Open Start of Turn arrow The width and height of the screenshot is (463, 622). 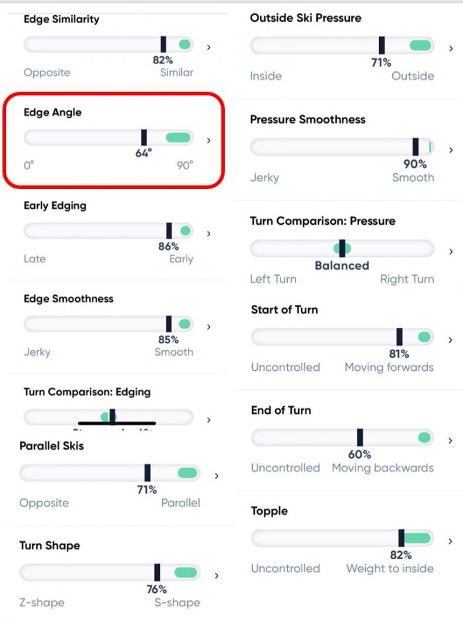point(450,340)
